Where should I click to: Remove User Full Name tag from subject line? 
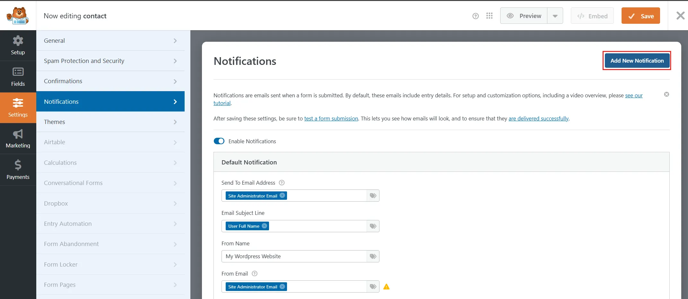coord(264,226)
